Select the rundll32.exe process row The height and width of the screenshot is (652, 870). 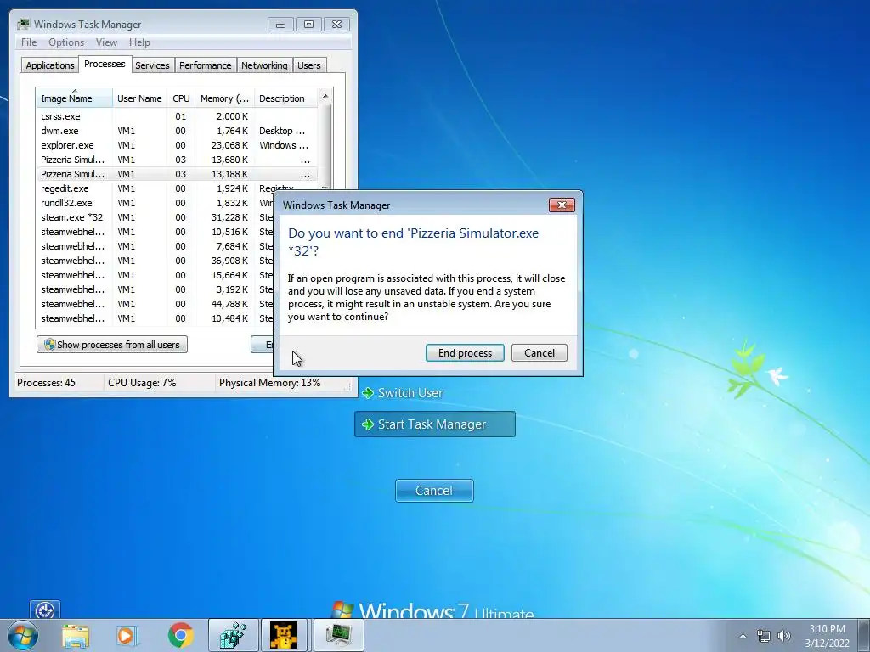[x=155, y=203]
